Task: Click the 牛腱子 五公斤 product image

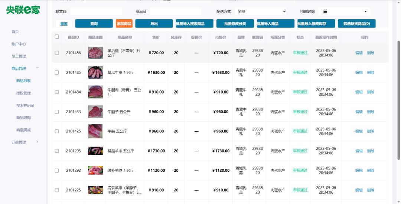Action: click(95, 112)
